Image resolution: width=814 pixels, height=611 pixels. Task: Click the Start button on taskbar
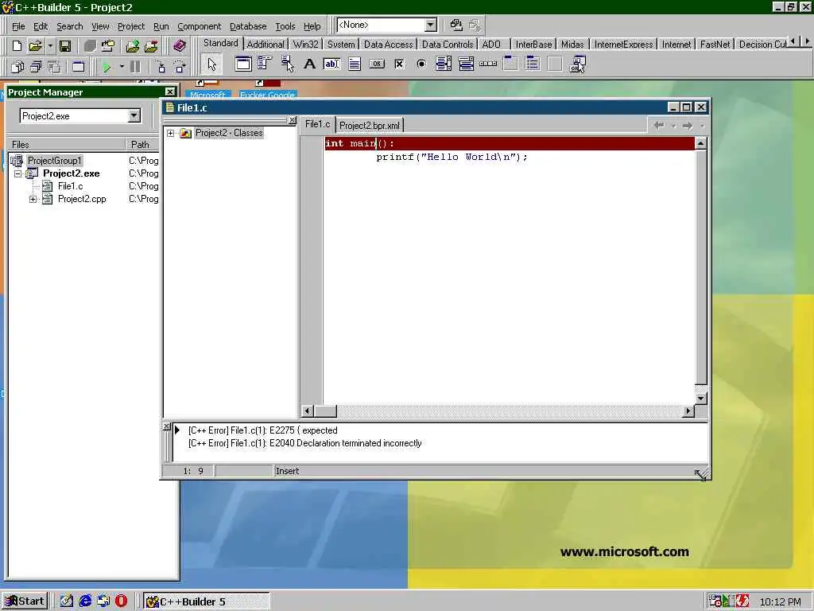pyautogui.click(x=25, y=601)
